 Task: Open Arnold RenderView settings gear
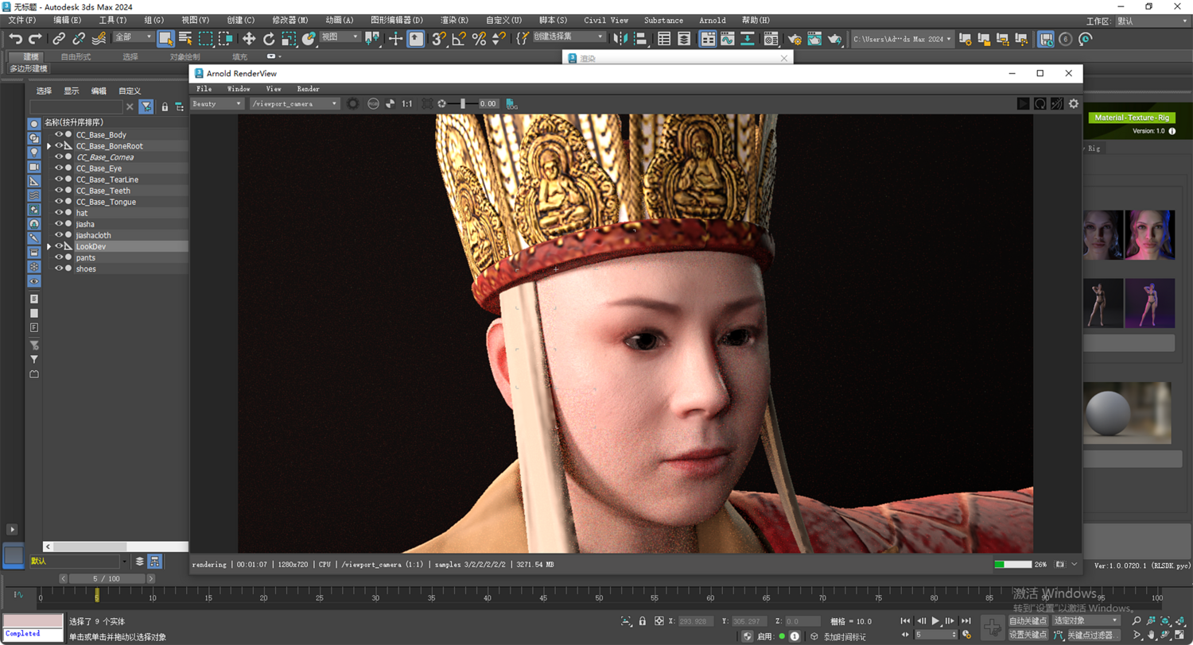click(x=1074, y=103)
